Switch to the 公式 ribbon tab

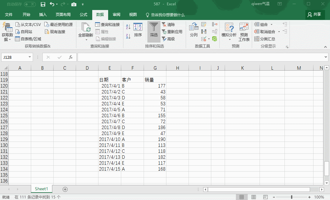tap(83, 15)
